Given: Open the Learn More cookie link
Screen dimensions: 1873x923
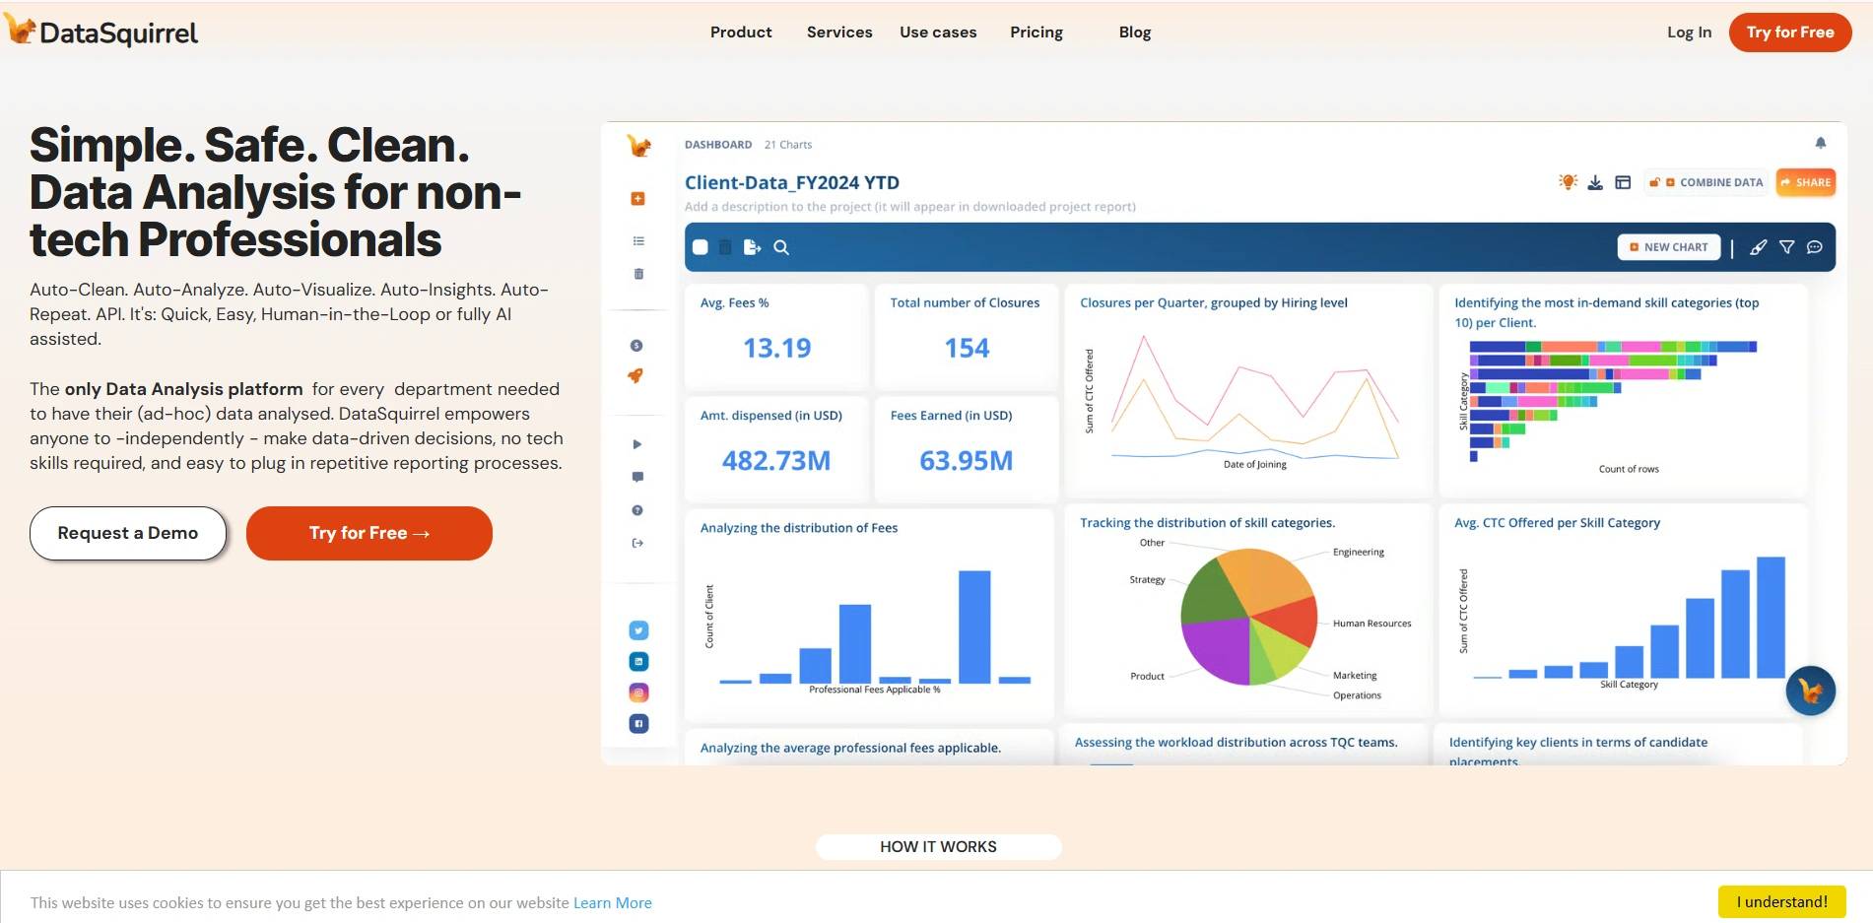Looking at the screenshot, I should point(613,902).
